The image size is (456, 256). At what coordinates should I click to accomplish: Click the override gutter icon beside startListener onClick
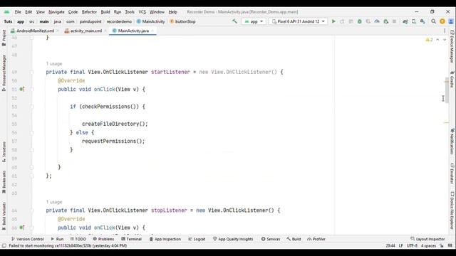pyautogui.click(x=22, y=89)
